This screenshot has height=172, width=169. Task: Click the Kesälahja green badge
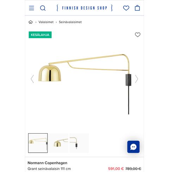[40, 35]
